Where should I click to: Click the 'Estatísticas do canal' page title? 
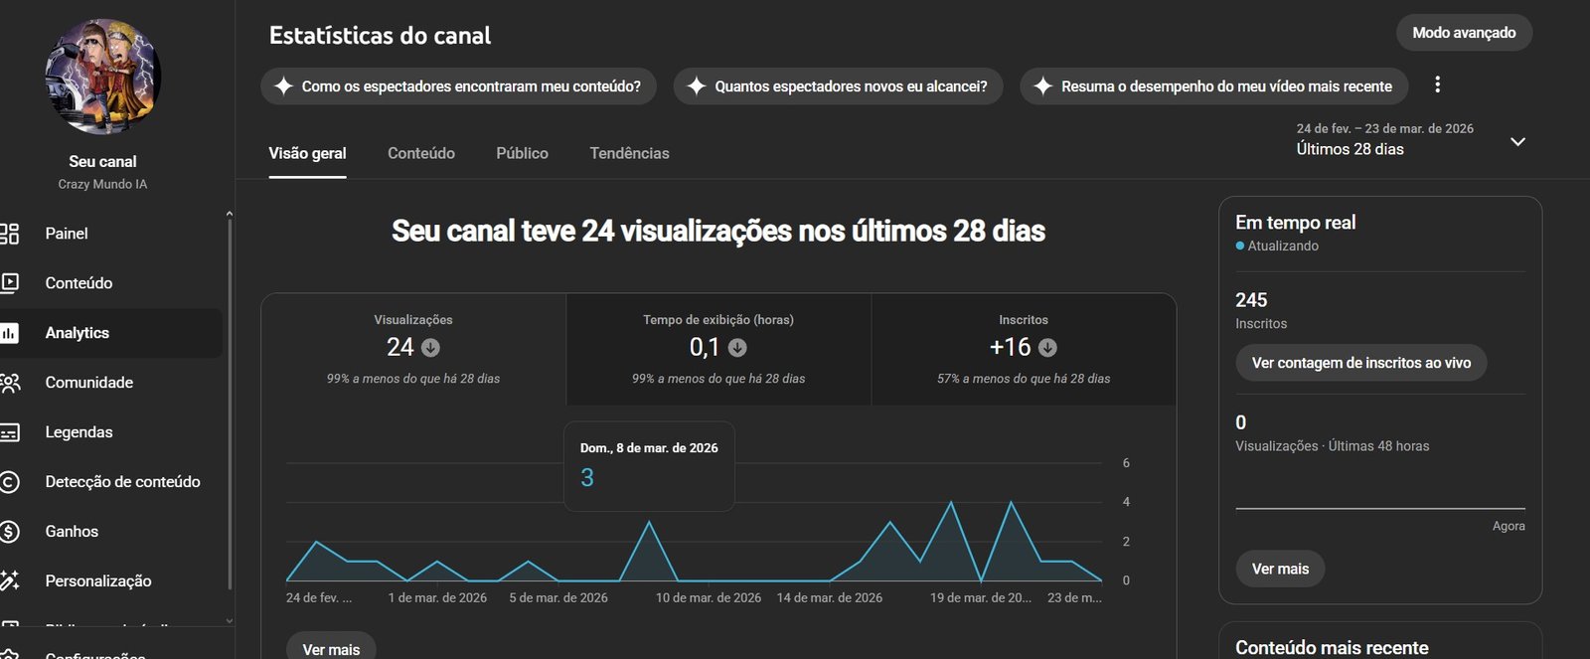coord(380,36)
